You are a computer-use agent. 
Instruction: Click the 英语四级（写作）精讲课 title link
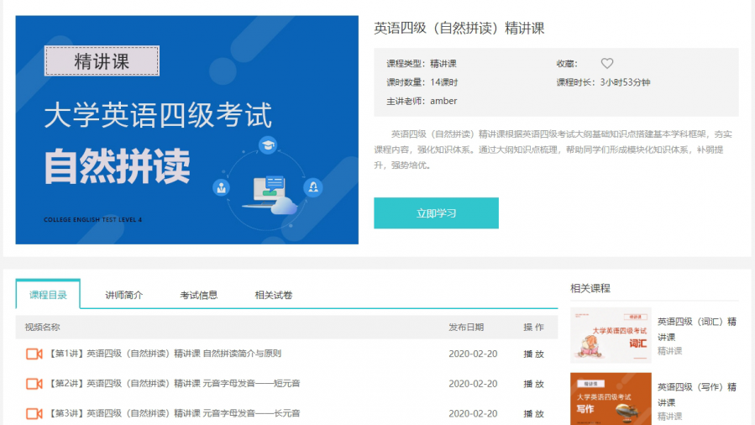pos(696,394)
